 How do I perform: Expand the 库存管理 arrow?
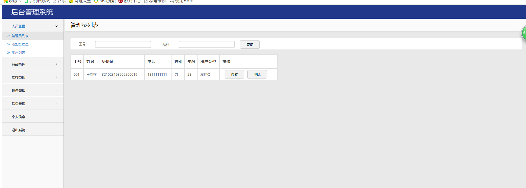coord(57,77)
